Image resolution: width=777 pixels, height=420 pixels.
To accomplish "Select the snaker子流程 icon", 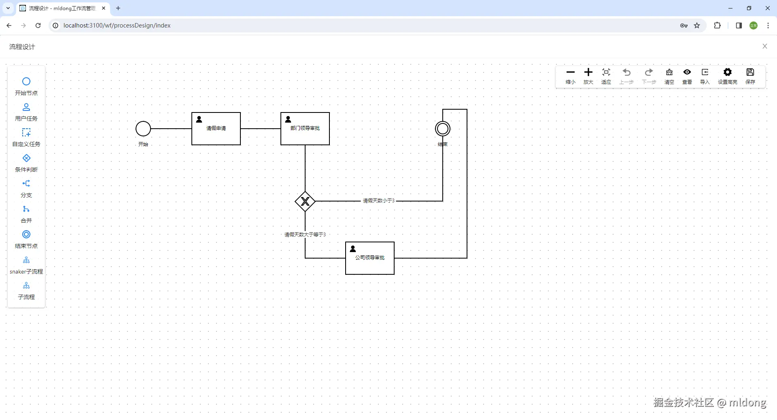I will click(26, 260).
